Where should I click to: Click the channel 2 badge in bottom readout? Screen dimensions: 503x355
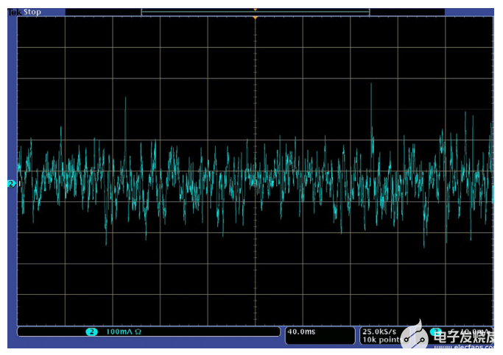point(91,332)
